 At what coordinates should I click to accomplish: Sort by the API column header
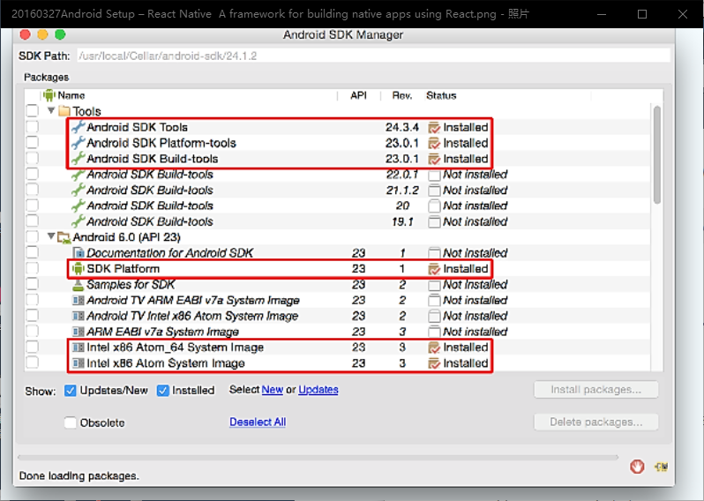pyautogui.click(x=358, y=95)
